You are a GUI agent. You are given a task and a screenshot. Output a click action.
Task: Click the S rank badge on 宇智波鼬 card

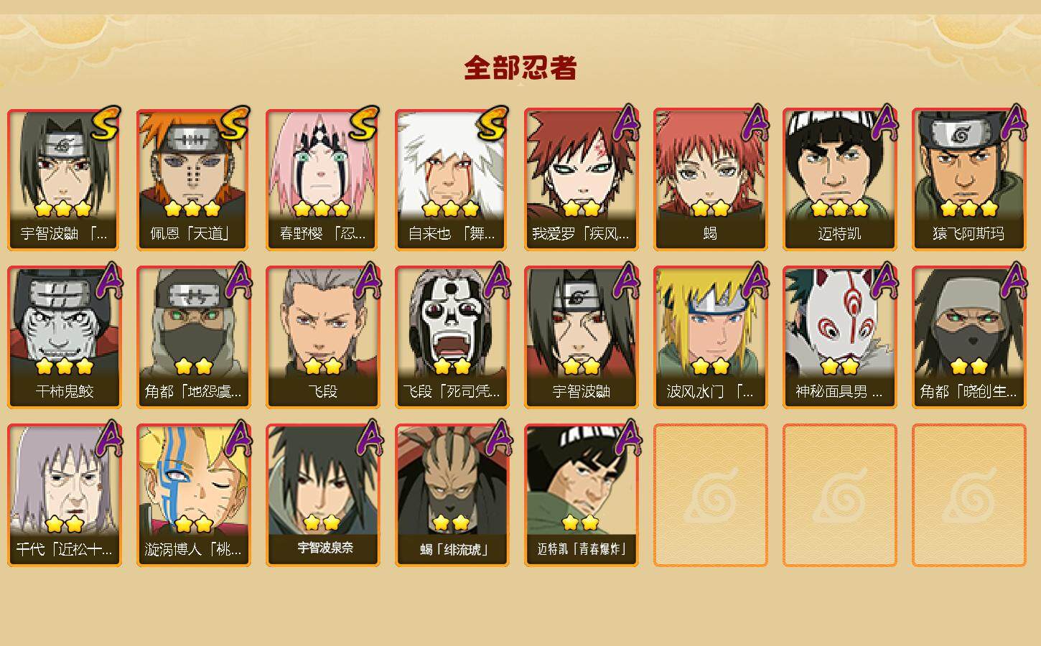click(104, 123)
